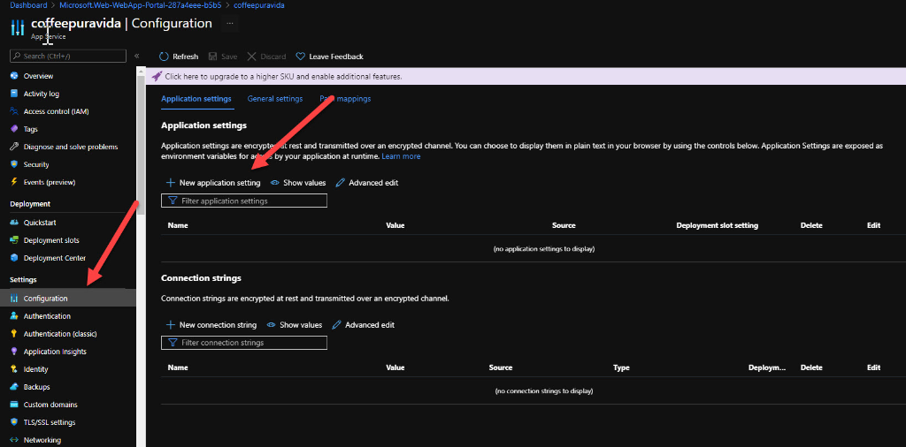
Task: Focus the sidebar Search box
Action: [x=68, y=56]
